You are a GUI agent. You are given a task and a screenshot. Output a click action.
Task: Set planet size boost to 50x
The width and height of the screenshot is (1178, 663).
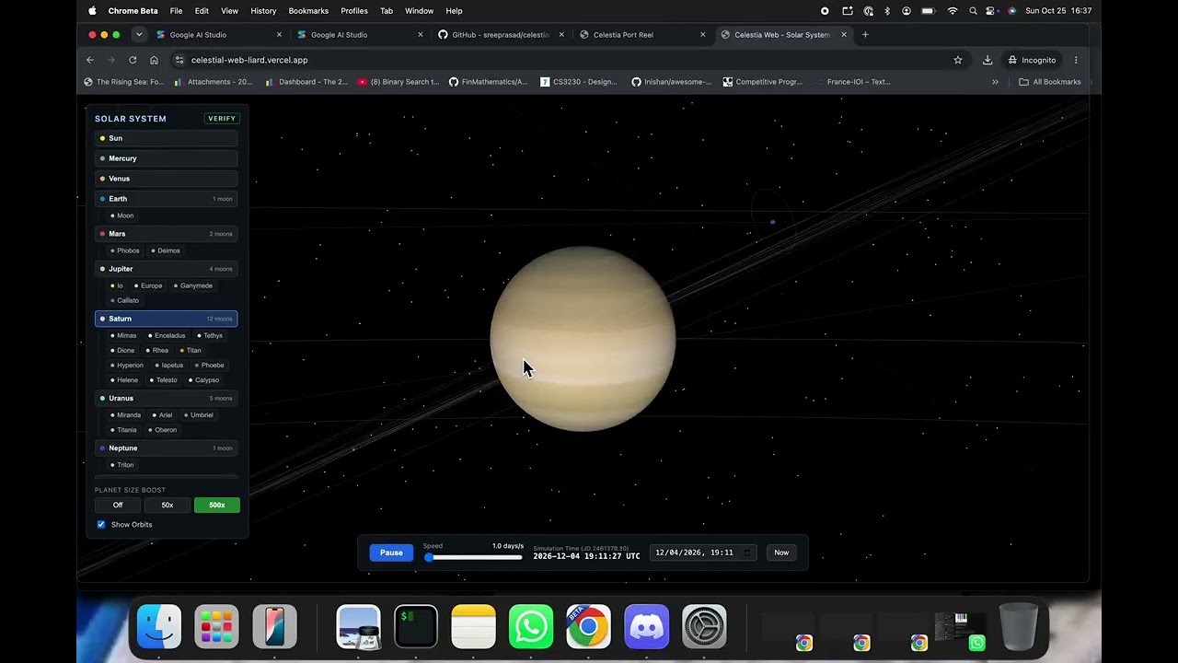[167, 505]
